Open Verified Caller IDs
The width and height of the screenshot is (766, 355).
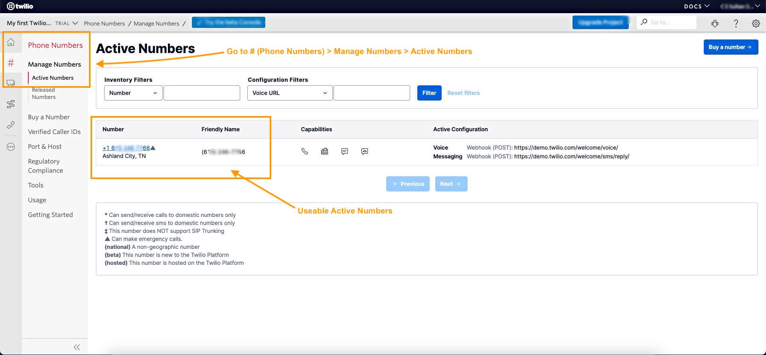coord(54,132)
